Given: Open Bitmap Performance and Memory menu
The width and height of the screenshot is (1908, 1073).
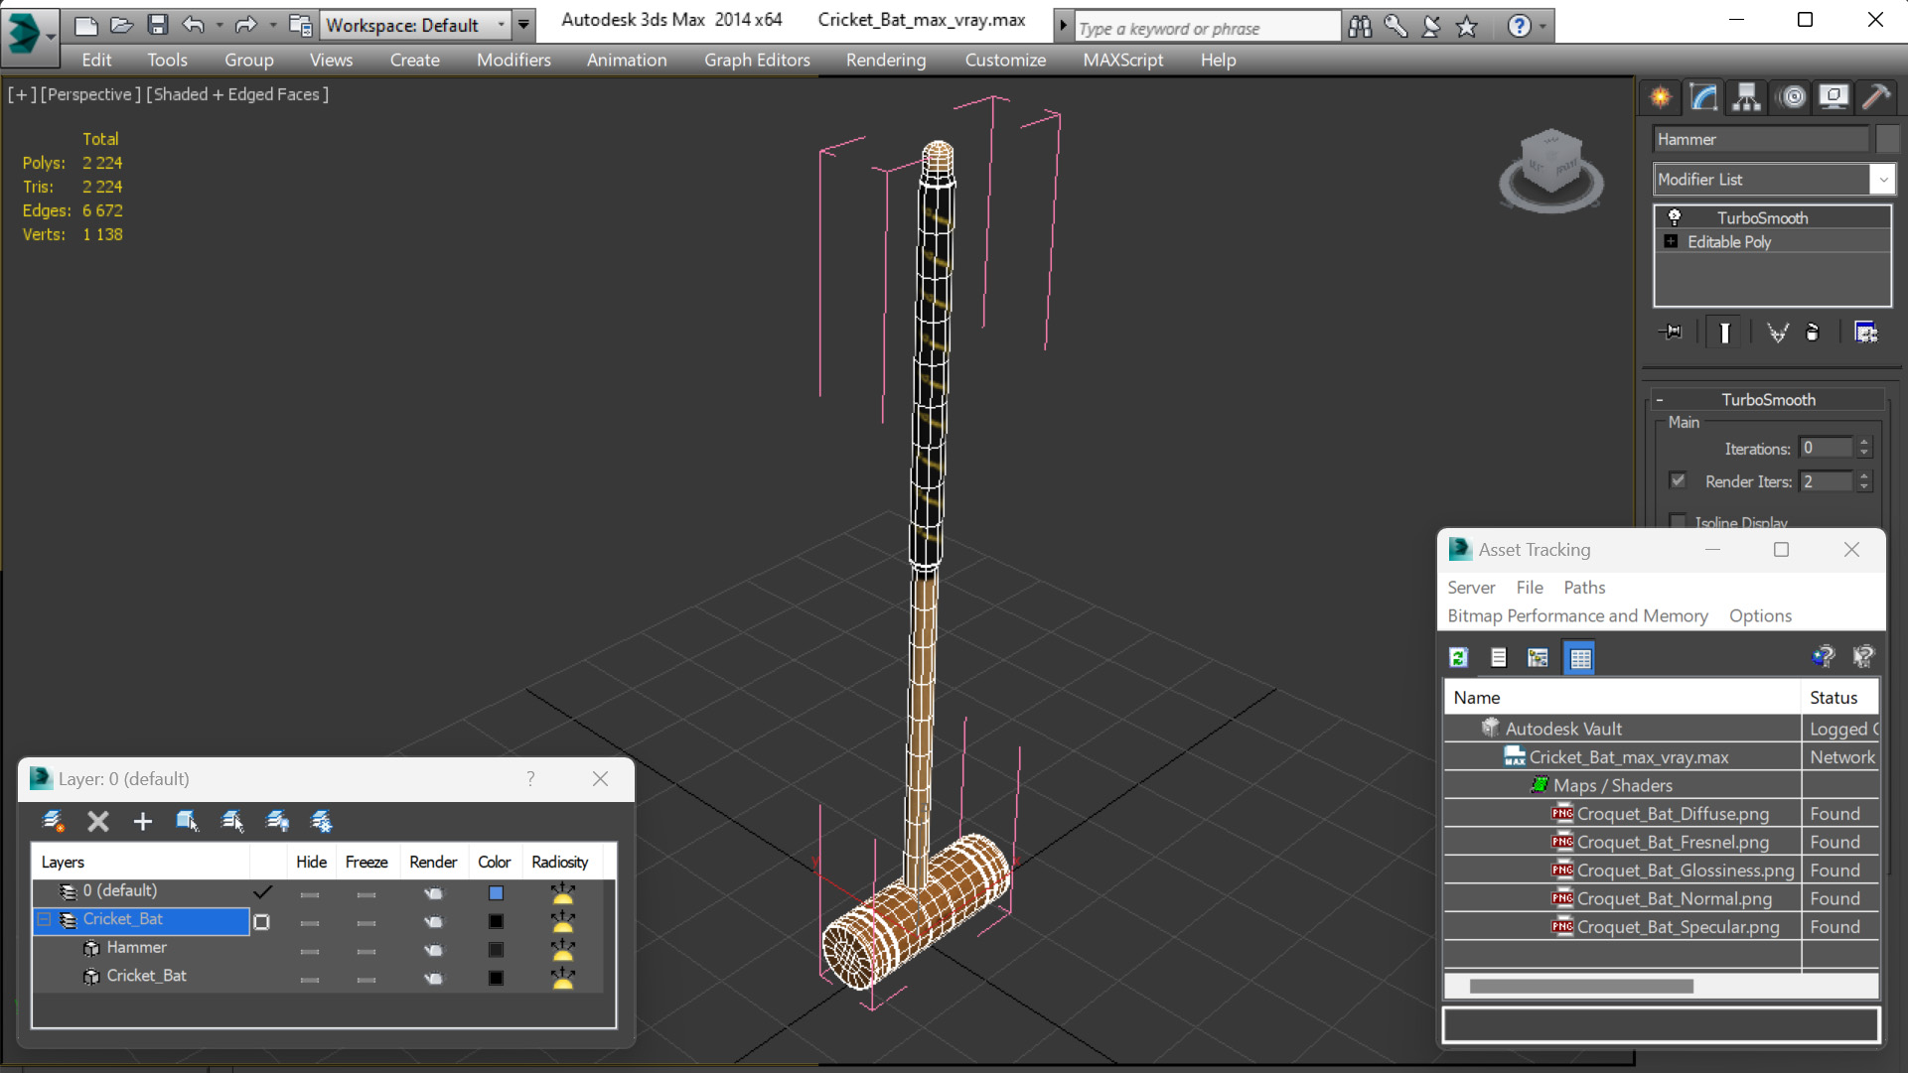Looking at the screenshot, I should click(1577, 615).
